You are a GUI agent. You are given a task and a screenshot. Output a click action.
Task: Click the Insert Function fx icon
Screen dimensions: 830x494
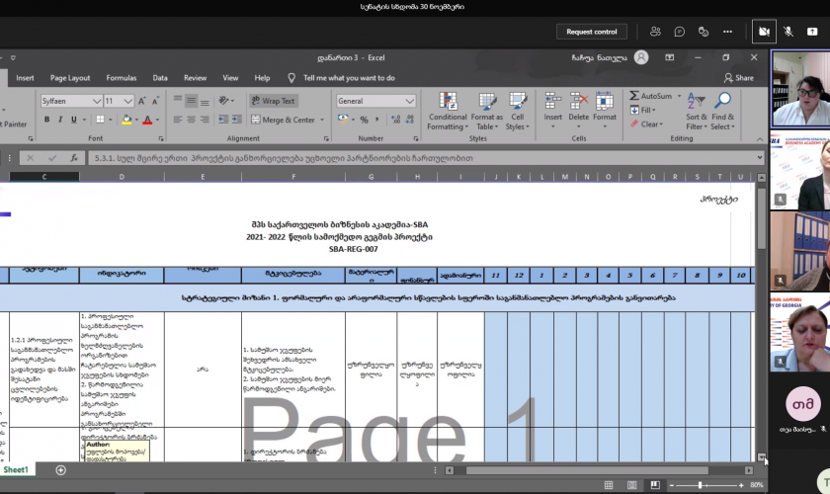[x=75, y=158]
